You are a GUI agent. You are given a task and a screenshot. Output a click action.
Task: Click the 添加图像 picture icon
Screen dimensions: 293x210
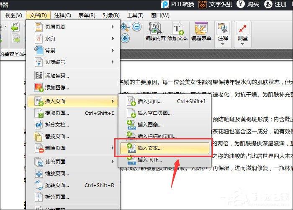[39, 87]
